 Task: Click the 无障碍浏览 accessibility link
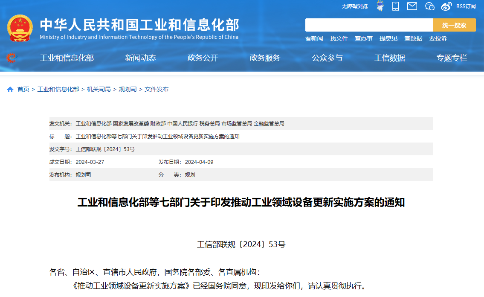click(x=354, y=6)
